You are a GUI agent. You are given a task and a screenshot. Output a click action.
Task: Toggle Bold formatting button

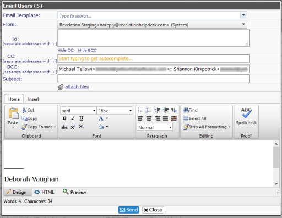pyautogui.click(x=64, y=118)
